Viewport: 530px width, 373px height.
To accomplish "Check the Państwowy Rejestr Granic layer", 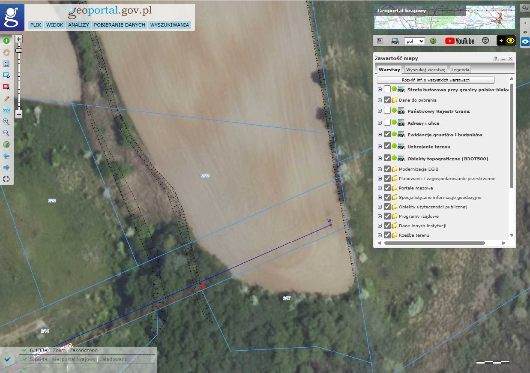I will tap(387, 111).
